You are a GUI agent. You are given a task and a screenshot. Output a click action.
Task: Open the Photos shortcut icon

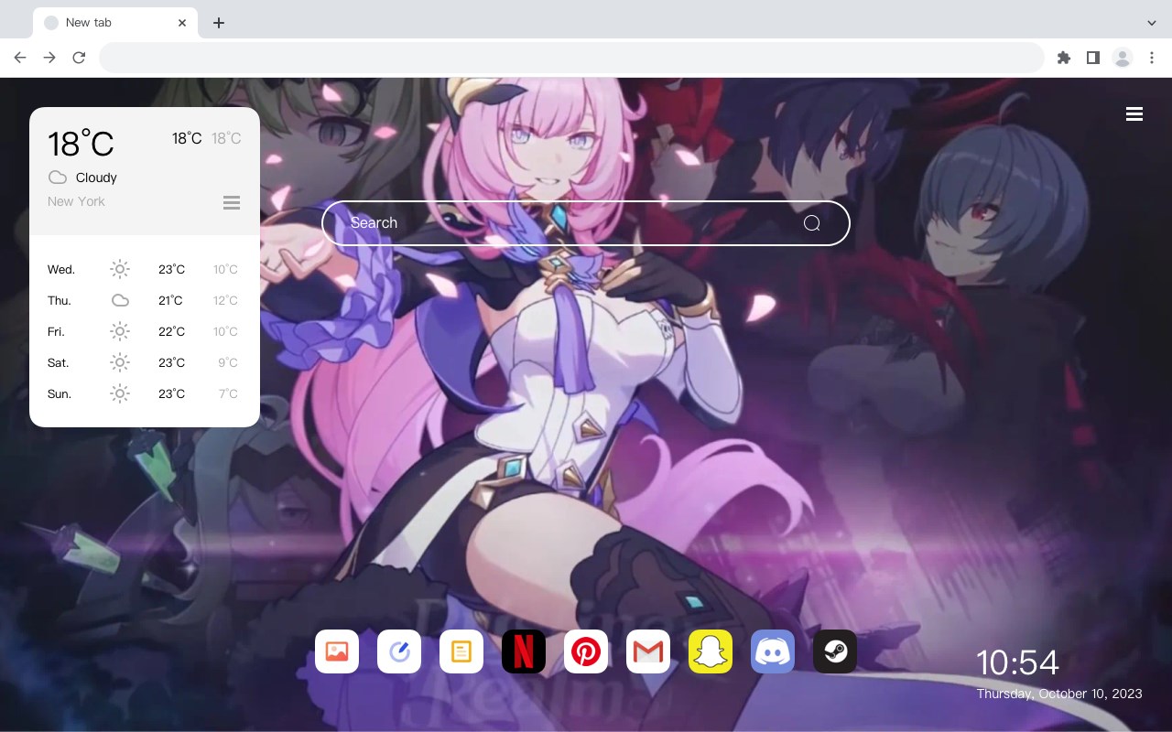[x=337, y=651]
